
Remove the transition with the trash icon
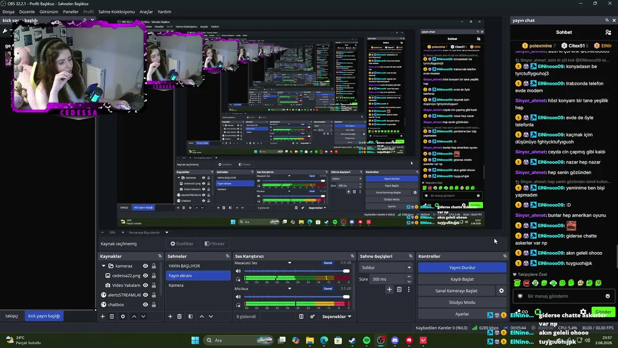[x=399, y=290]
